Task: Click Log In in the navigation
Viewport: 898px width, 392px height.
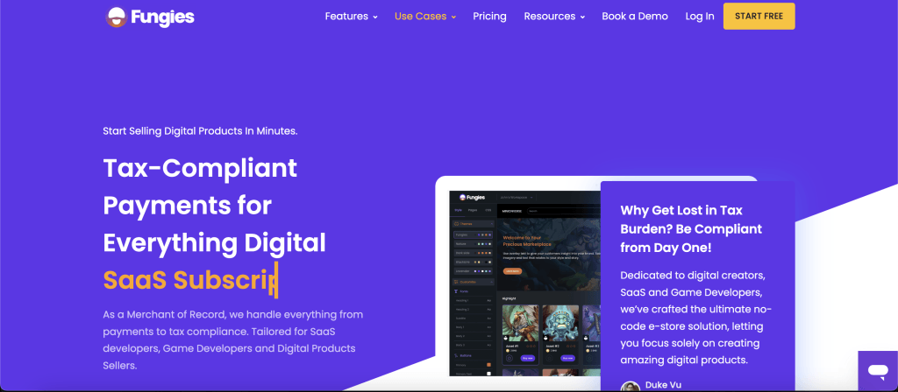Action: pyautogui.click(x=700, y=17)
